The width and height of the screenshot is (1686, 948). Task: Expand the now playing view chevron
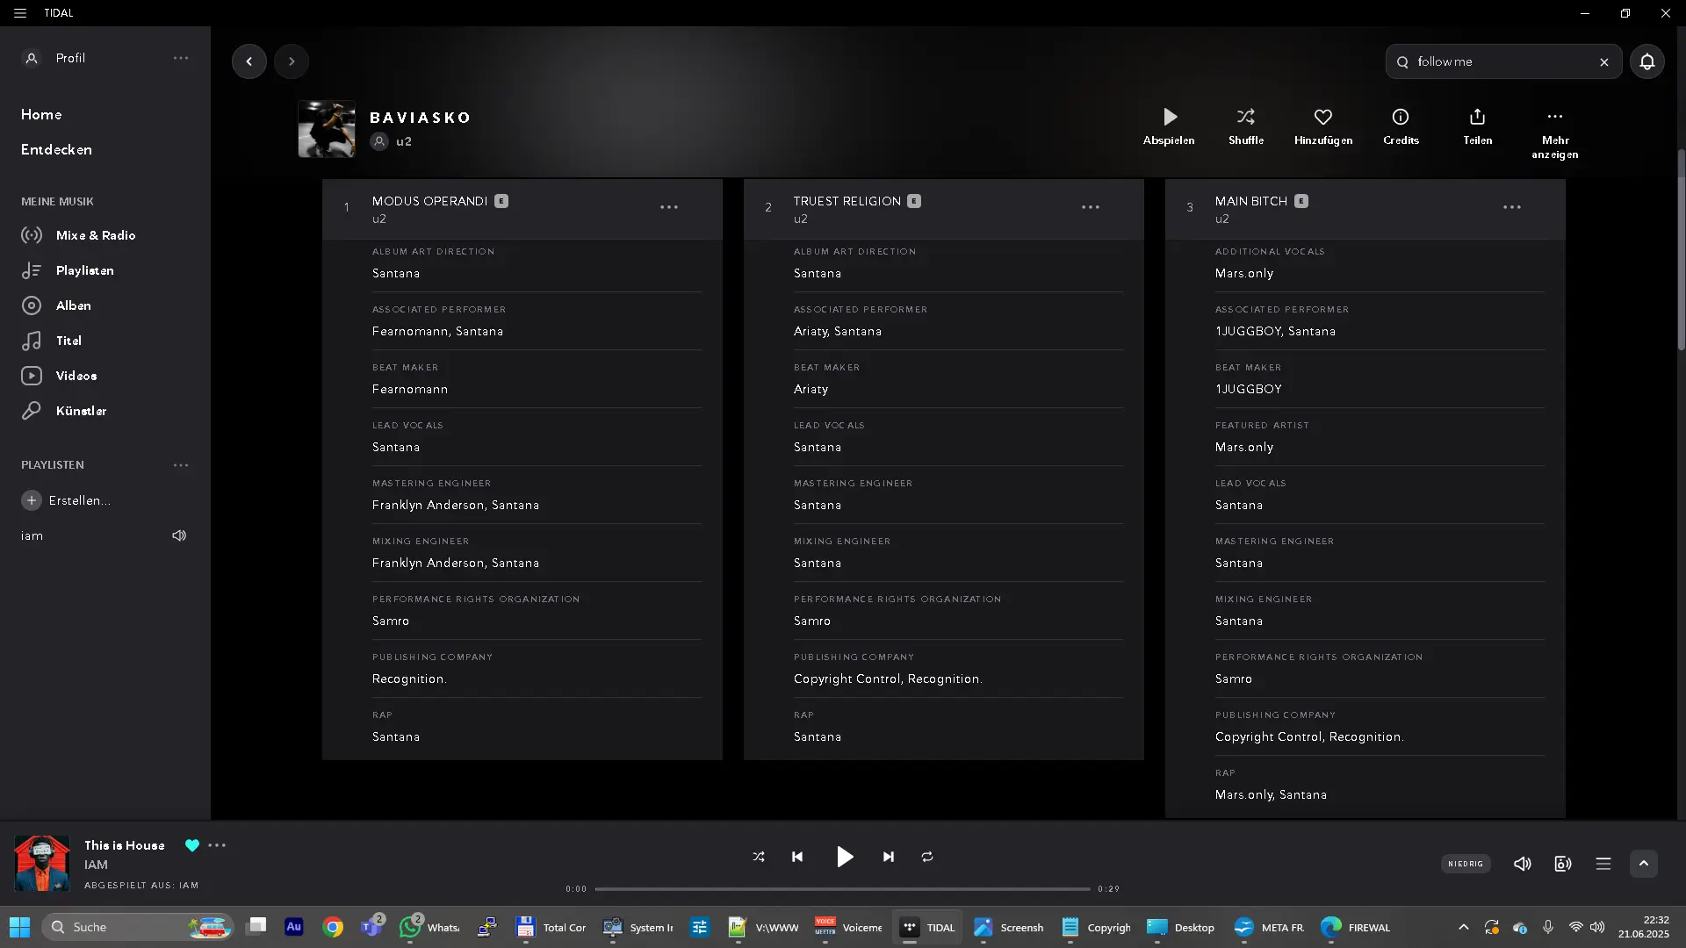click(x=1643, y=864)
